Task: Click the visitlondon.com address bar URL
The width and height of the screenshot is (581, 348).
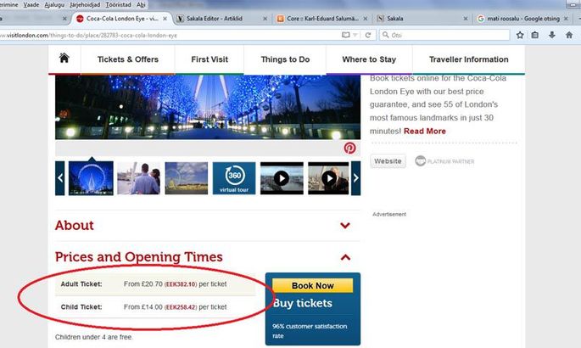Action: 89,35
